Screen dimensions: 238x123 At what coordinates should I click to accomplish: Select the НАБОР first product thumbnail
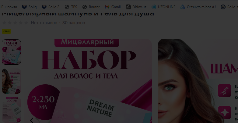pyautogui.click(x=11, y=52)
